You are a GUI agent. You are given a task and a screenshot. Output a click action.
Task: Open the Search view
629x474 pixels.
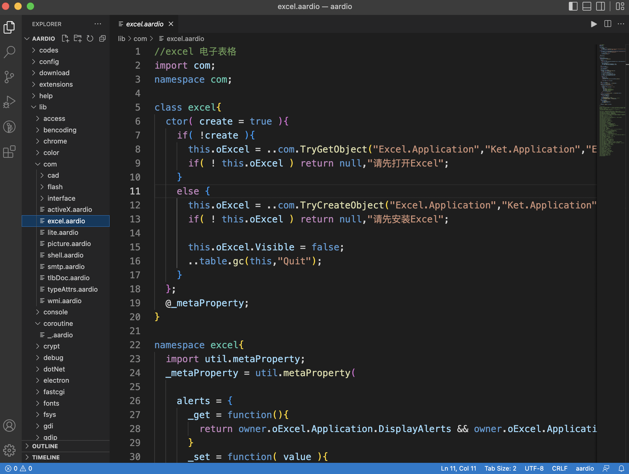pos(9,52)
